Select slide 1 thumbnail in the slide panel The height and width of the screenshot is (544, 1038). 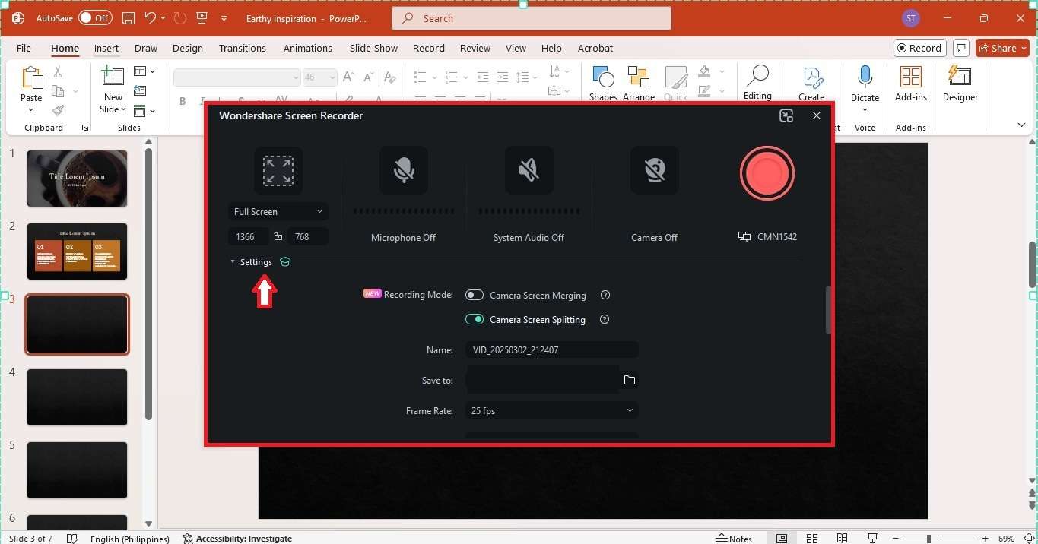pos(77,179)
